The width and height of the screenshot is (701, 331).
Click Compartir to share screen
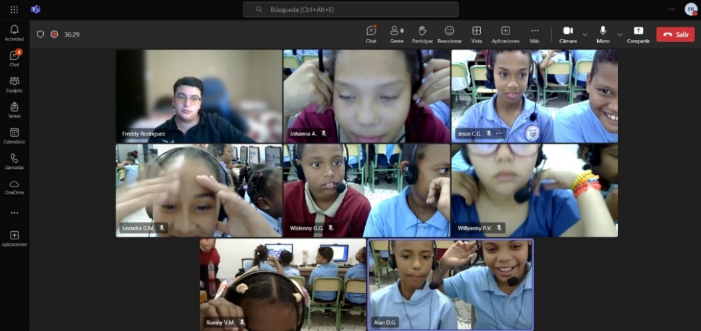638,34
